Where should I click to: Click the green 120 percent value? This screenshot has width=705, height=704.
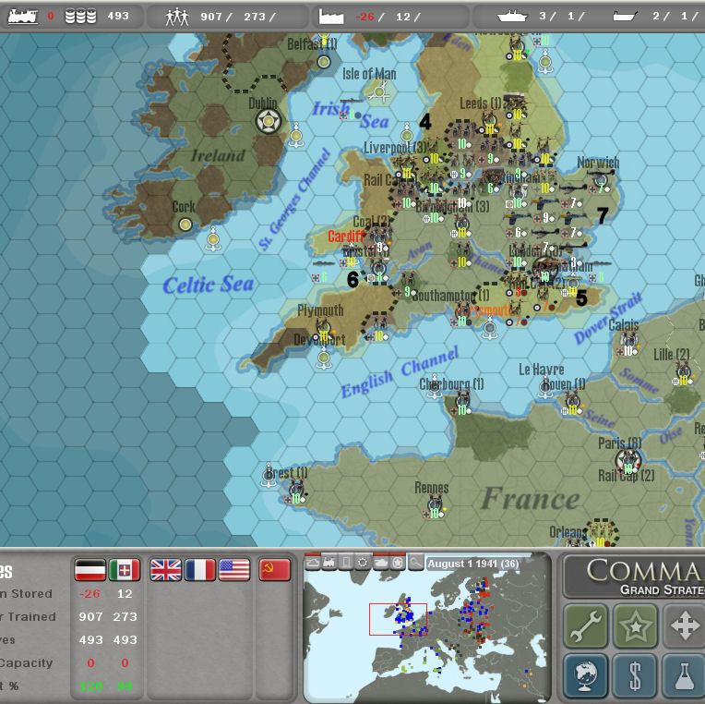[x=90, y=686]
